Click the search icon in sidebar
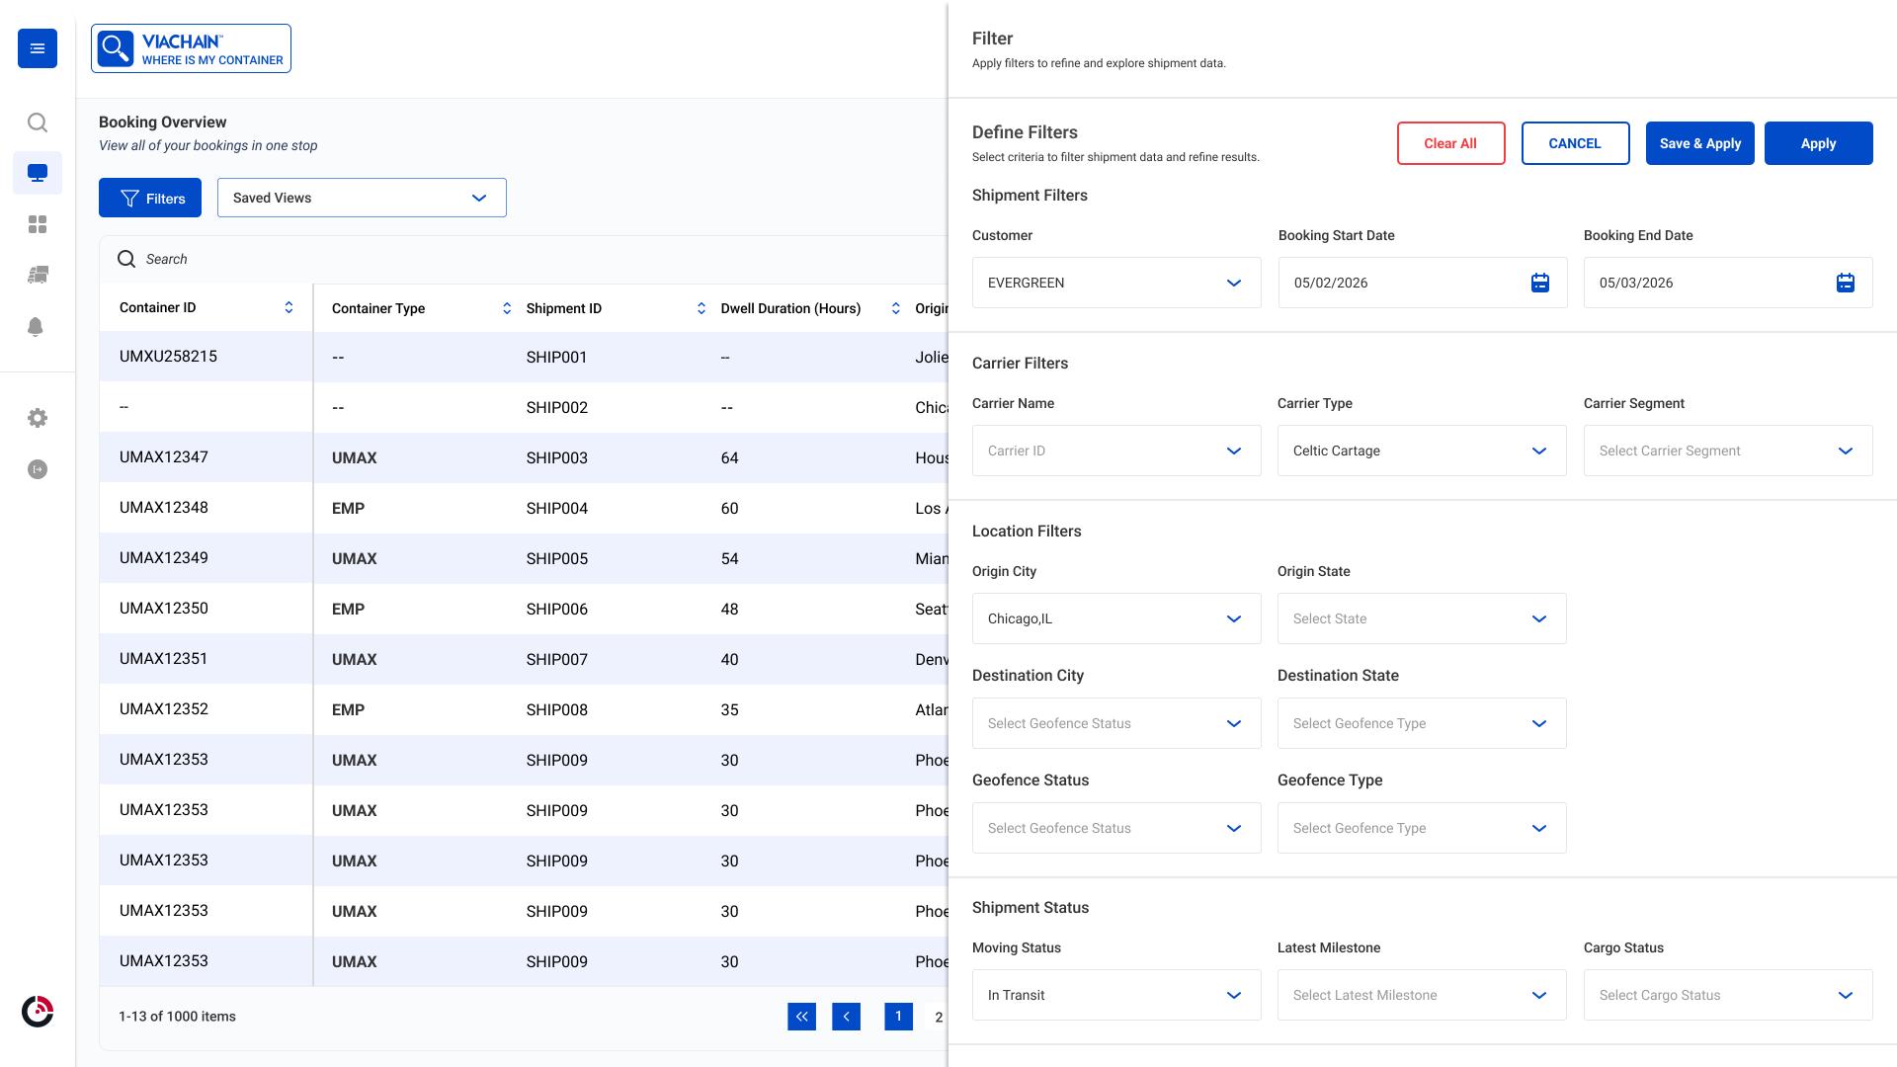 (x=38, y=123)
